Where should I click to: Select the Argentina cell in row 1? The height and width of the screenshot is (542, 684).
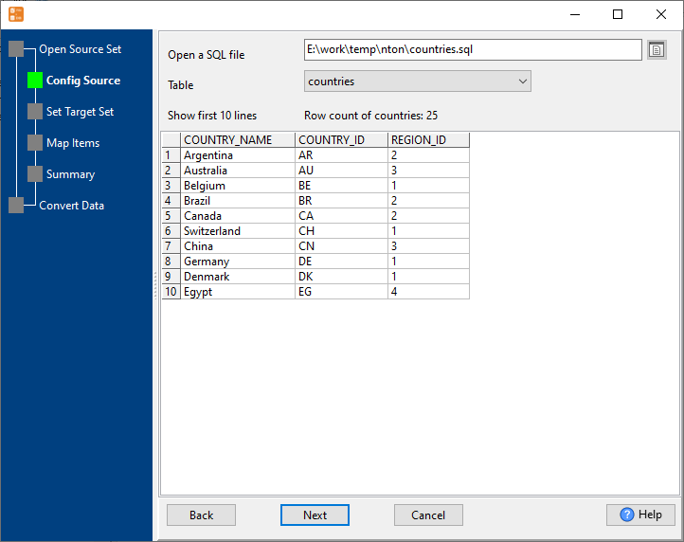tap(237, 155)
